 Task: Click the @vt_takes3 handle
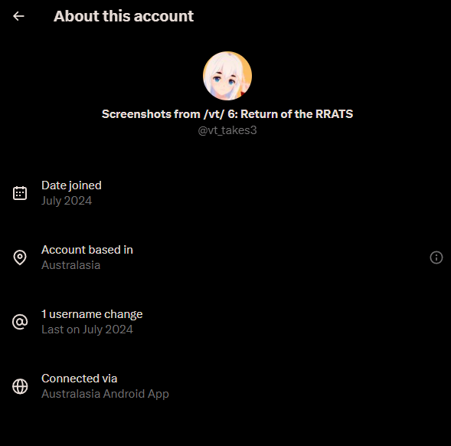[x=227, y=130]
